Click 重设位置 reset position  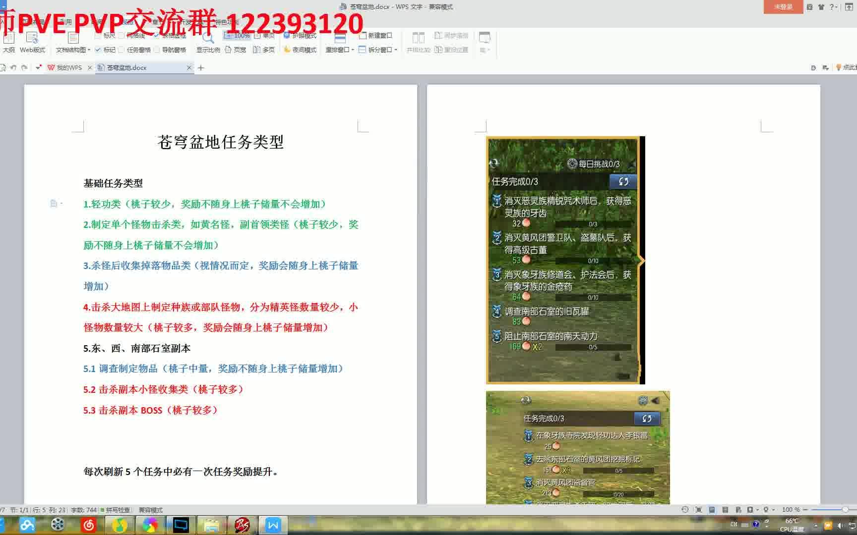451,50
